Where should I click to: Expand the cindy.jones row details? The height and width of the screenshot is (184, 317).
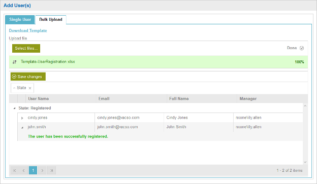(22, 118)
